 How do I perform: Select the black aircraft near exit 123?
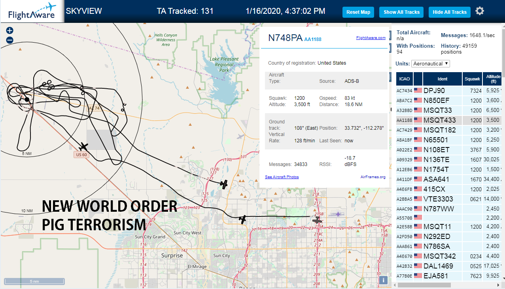(243, 220)
